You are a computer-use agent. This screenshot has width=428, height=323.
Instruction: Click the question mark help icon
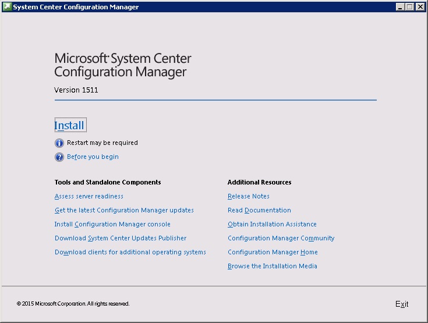[59, 157]
